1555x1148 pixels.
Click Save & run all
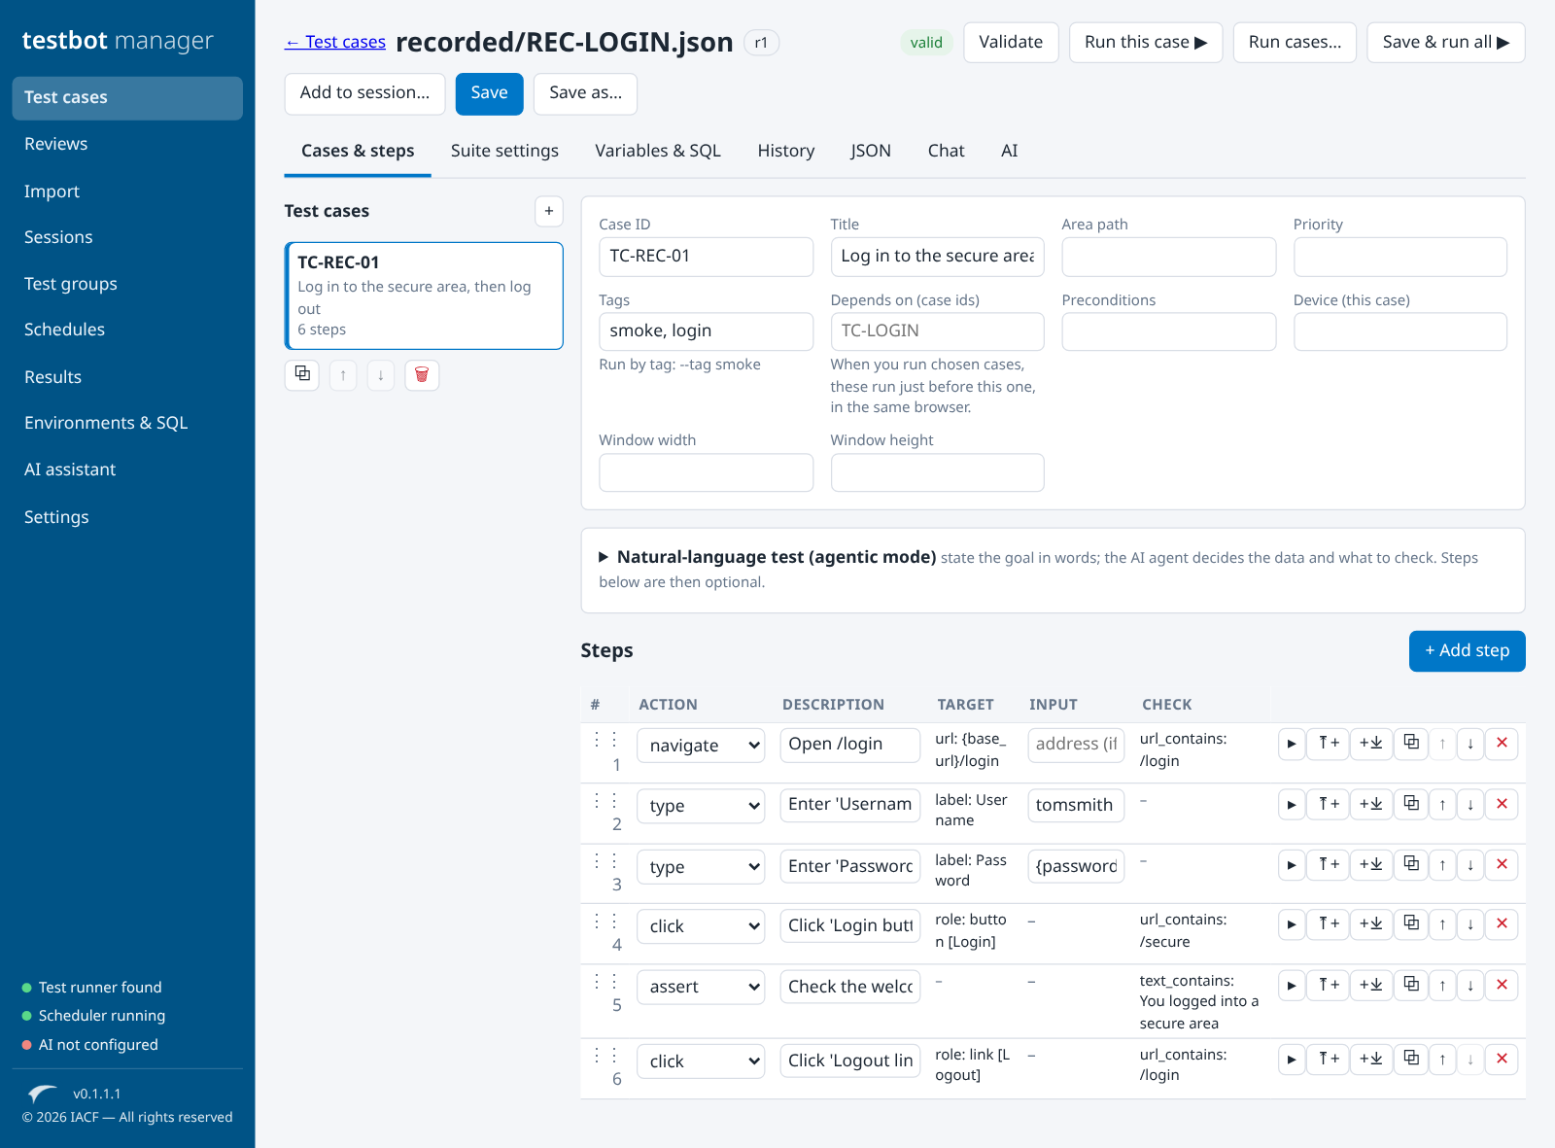[1445, 42]
